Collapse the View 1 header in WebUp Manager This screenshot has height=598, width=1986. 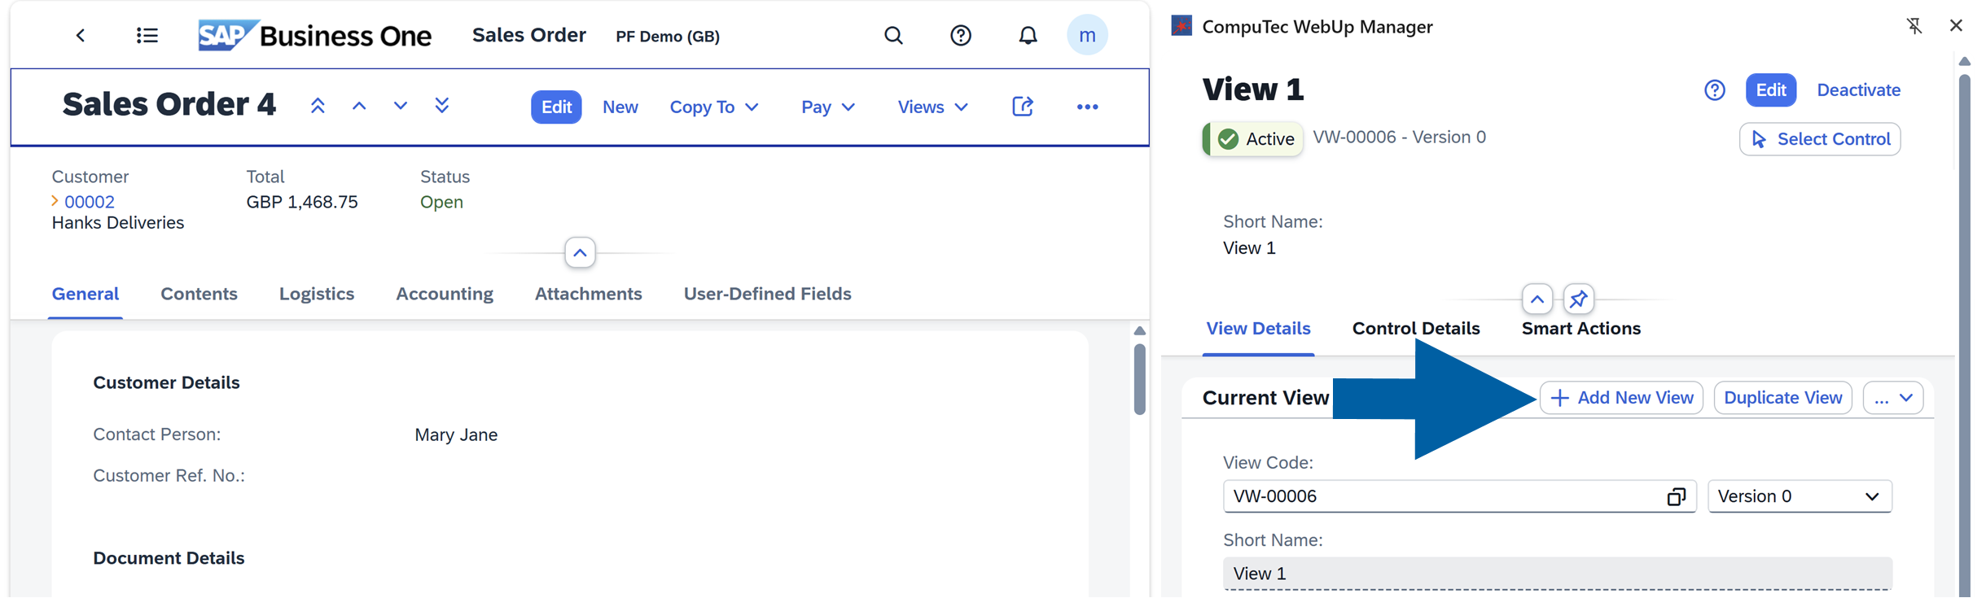[x=1537, y=299]
